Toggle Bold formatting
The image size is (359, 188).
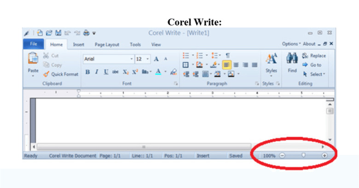pos(87,72)
